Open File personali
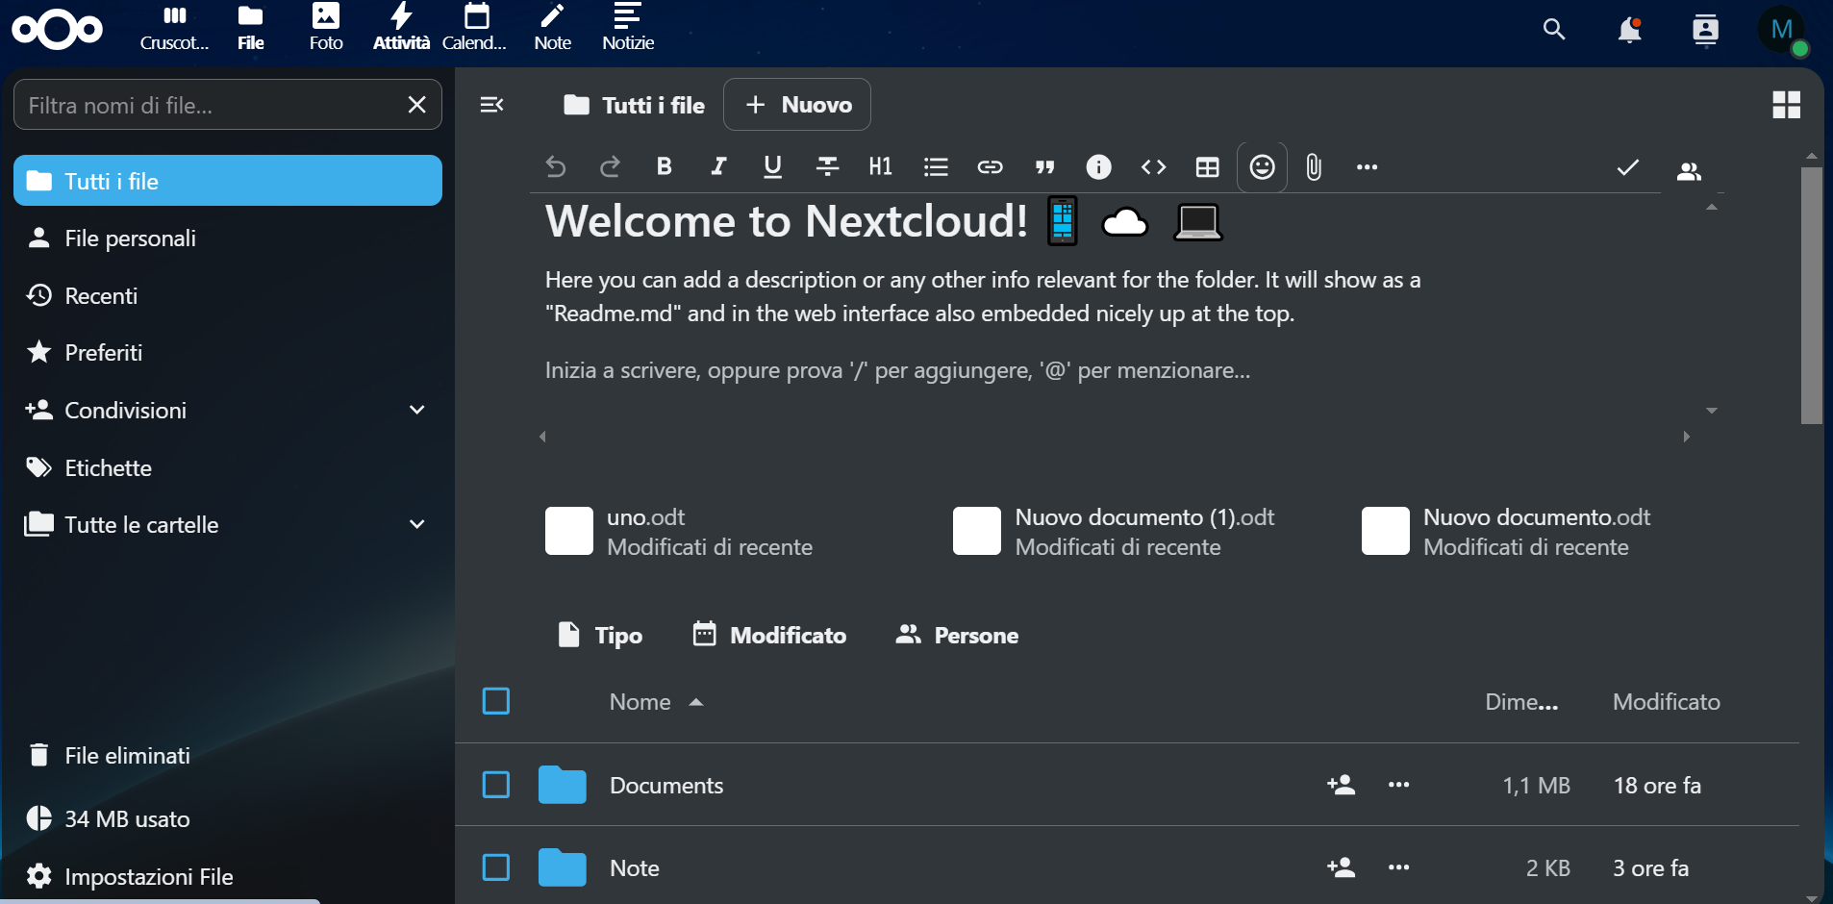This screenshot has height=904, width=1833. click(228, 239)
